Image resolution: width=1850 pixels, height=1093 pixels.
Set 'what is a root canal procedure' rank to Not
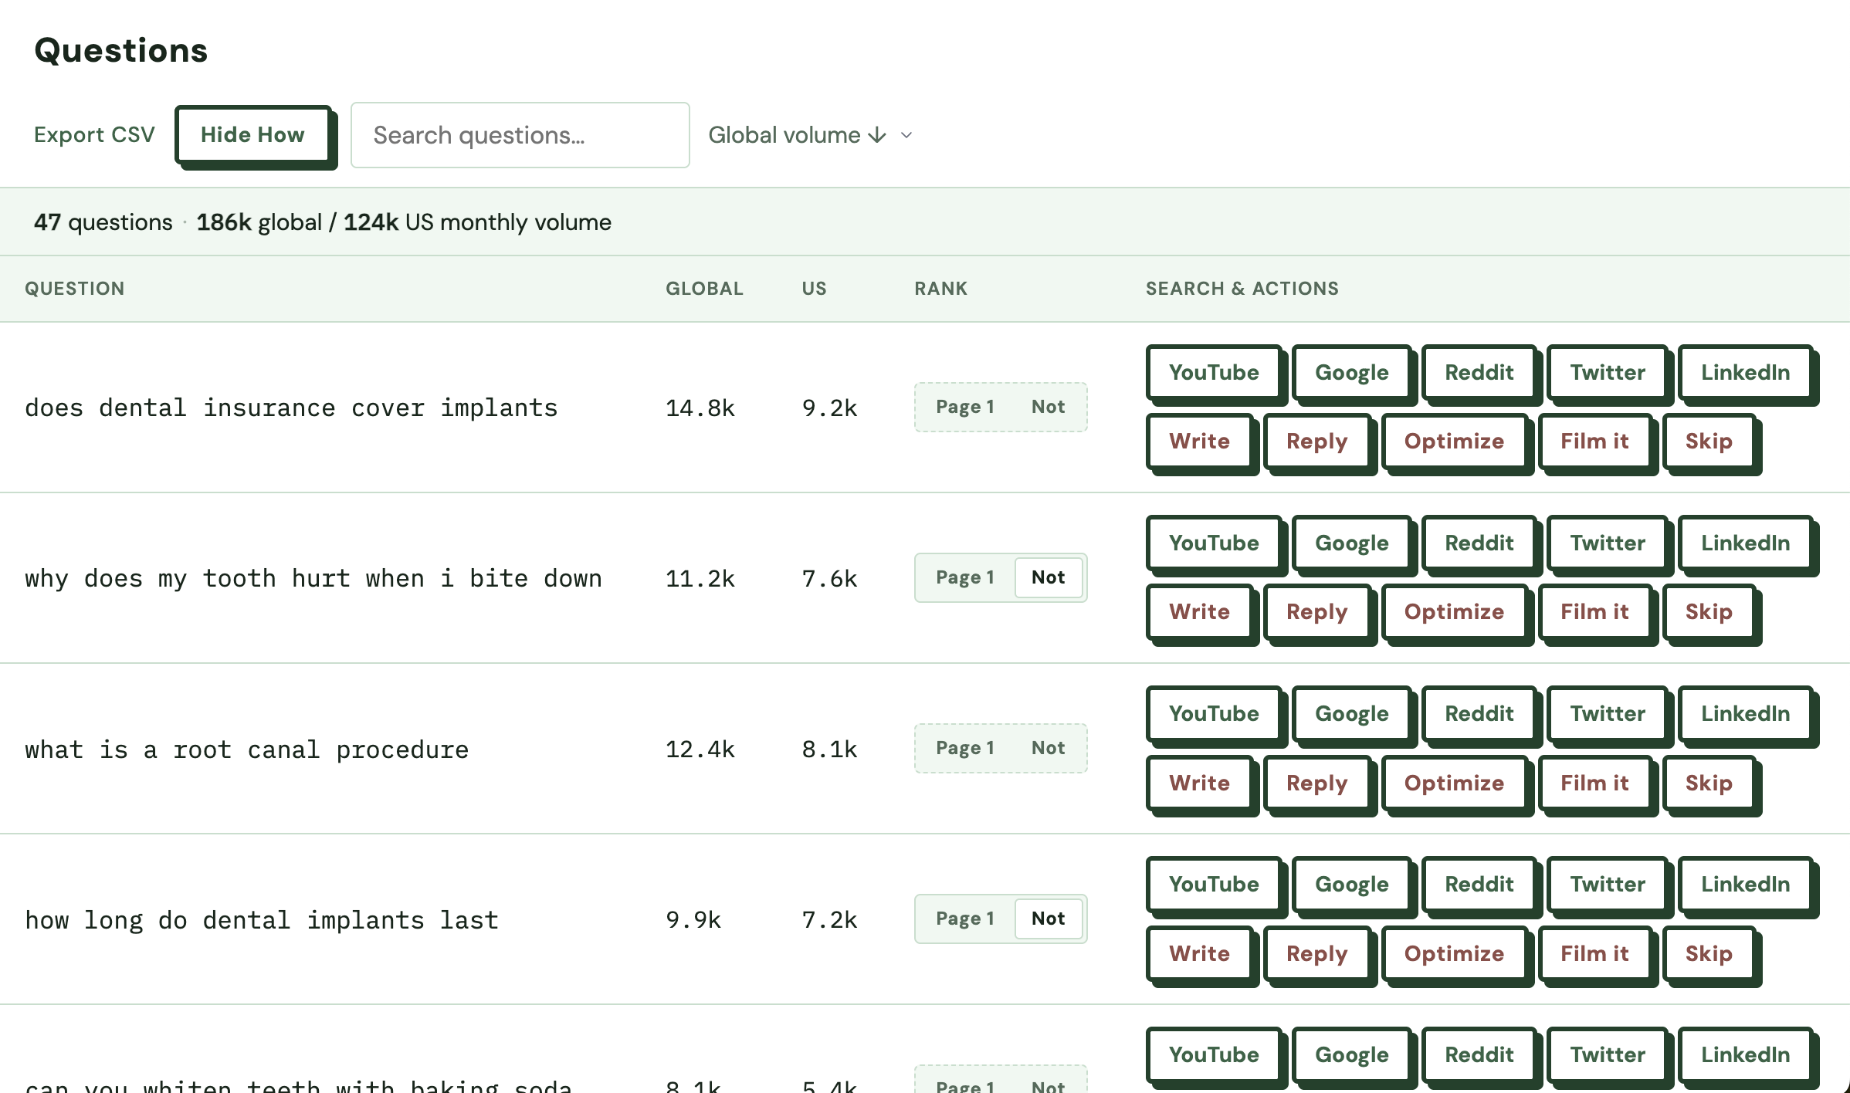pyautogui.click(x=1048, y=748)
